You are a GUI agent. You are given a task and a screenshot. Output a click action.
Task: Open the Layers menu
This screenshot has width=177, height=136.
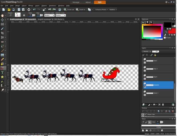37,6
